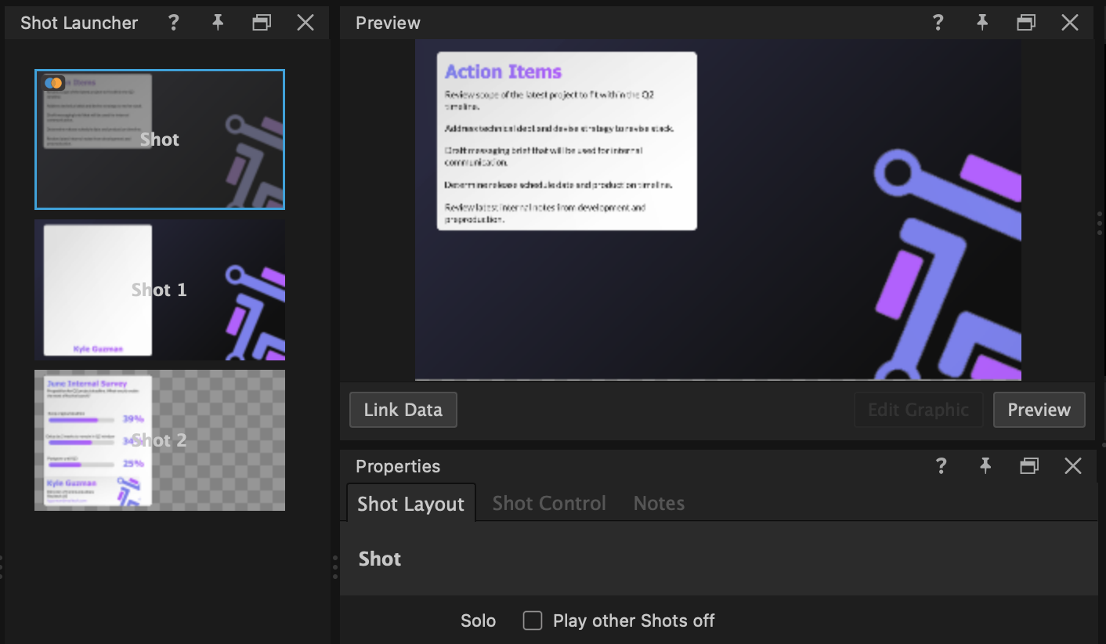
Task: Pin the Shot Launcher panel open
Action: 217,23
